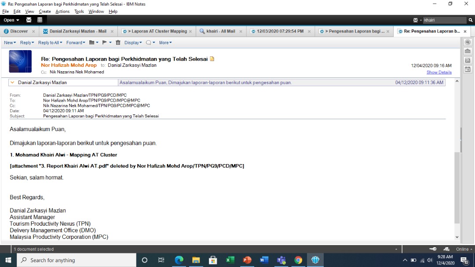The width and height of the screenshot is (475, 267).
Task: Click the search field containing khairi
Action: click(x=443, y=20)
